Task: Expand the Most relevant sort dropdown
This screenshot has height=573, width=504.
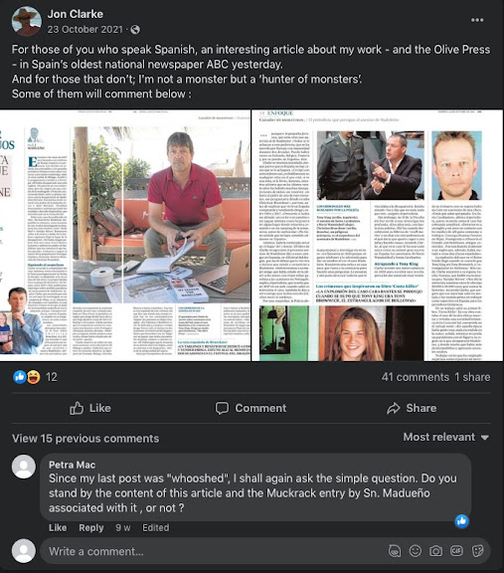Action: point(446,437)
